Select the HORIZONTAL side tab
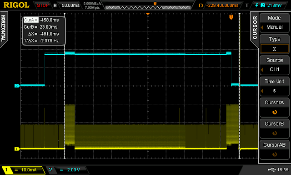The width and height of the screenshot is (291, 175). tap(3, 28)
